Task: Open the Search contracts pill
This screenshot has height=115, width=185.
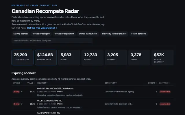Action: (x=139, y=34)
